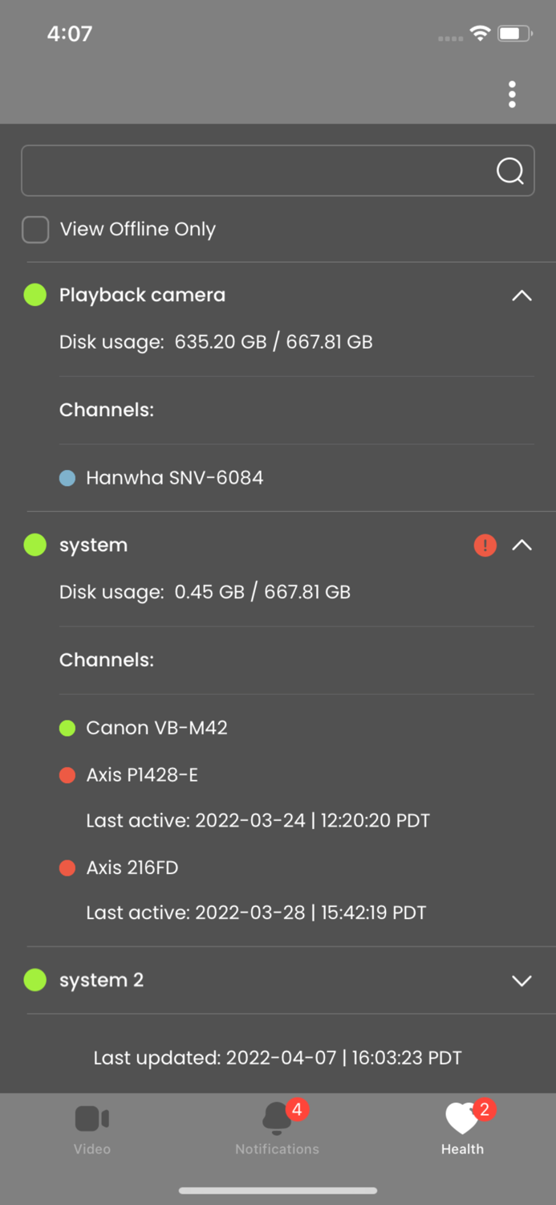Tap the system 2 server name
Screen dimensions: 556x1205
101,981
